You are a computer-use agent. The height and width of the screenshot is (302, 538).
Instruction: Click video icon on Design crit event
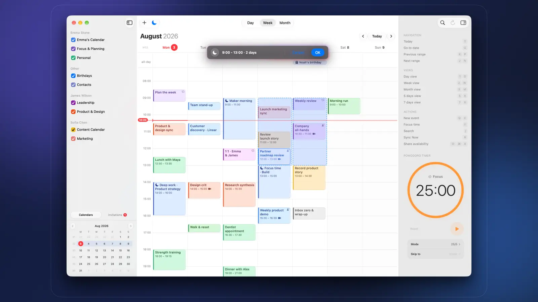click(210, 189)
